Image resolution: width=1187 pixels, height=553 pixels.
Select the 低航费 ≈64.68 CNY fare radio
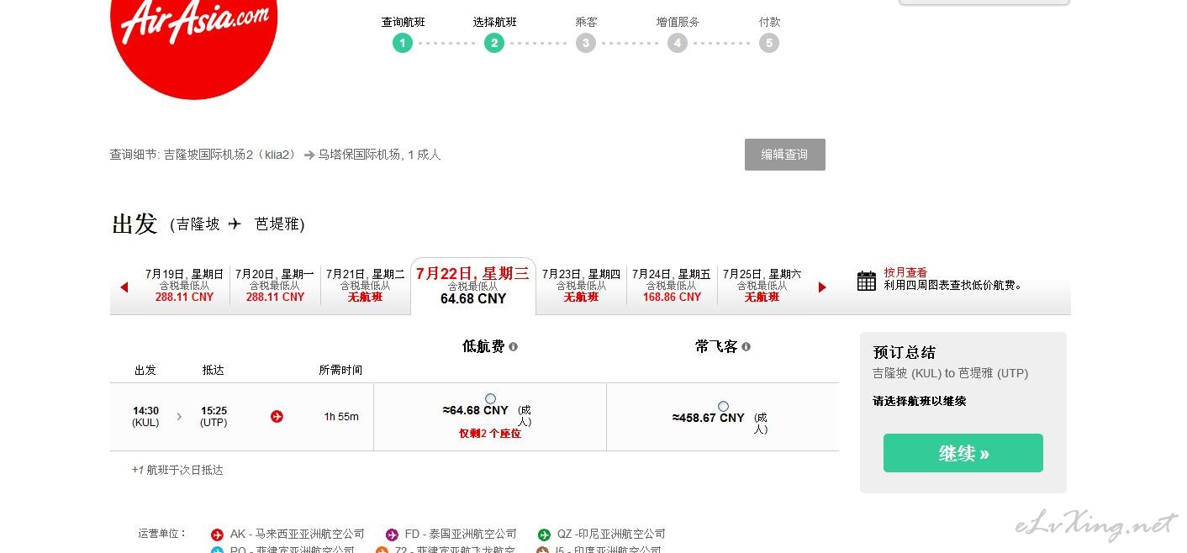[x=490, y=398]
